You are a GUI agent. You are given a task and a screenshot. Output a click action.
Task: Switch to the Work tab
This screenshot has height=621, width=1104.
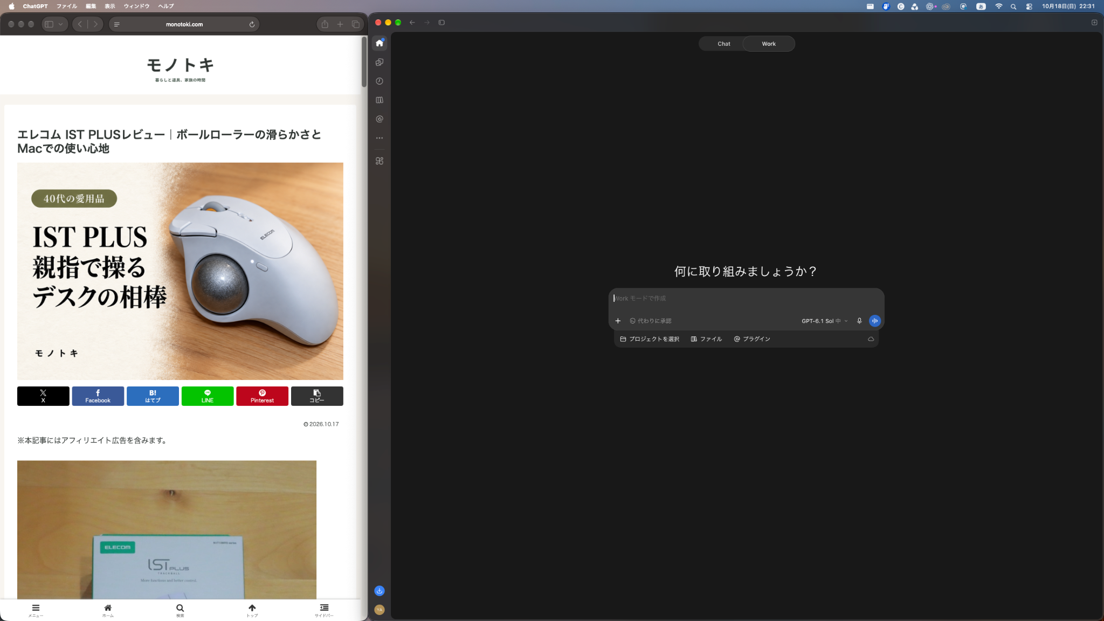(x=769, y=44)
